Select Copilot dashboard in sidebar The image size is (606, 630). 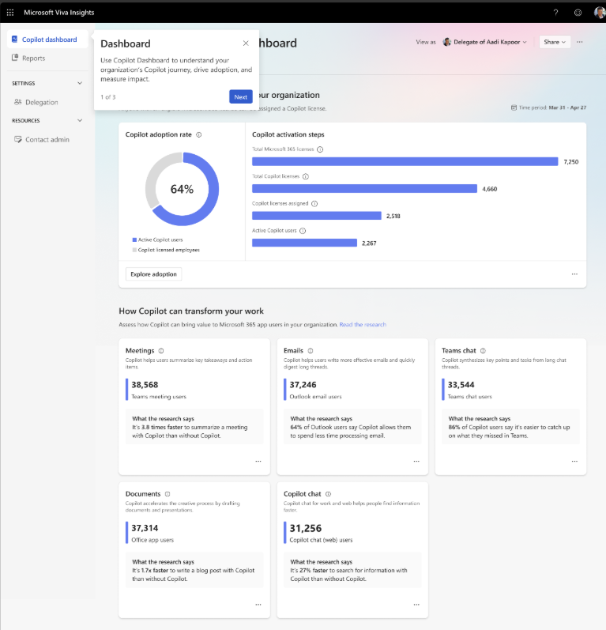coord(47,40)
